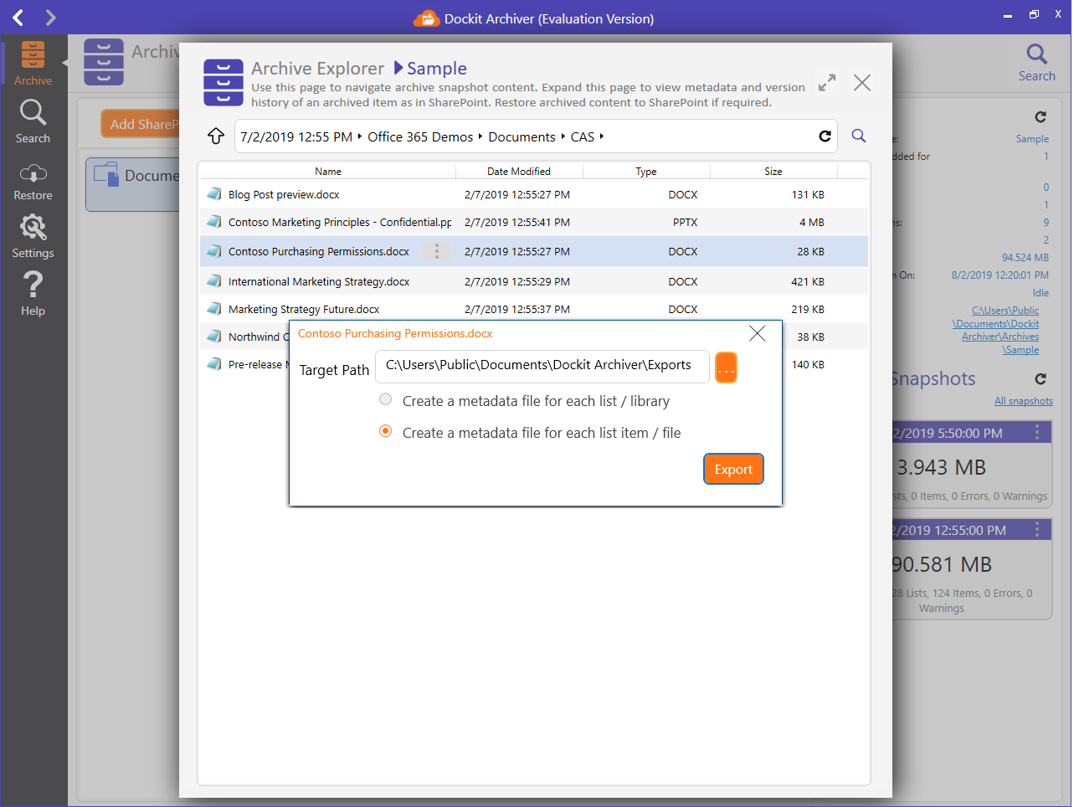Go forward with the right arrow in the title bar
This screenshot has height=807, width=1074.
point(50,18)
